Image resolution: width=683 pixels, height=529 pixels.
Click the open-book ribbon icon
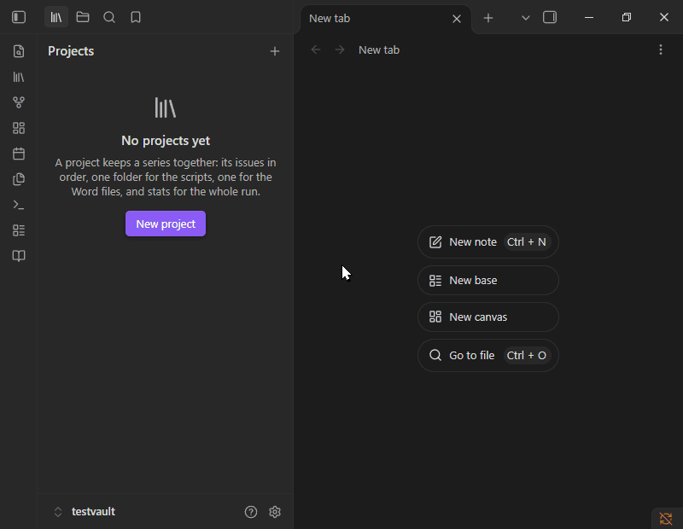19,256
